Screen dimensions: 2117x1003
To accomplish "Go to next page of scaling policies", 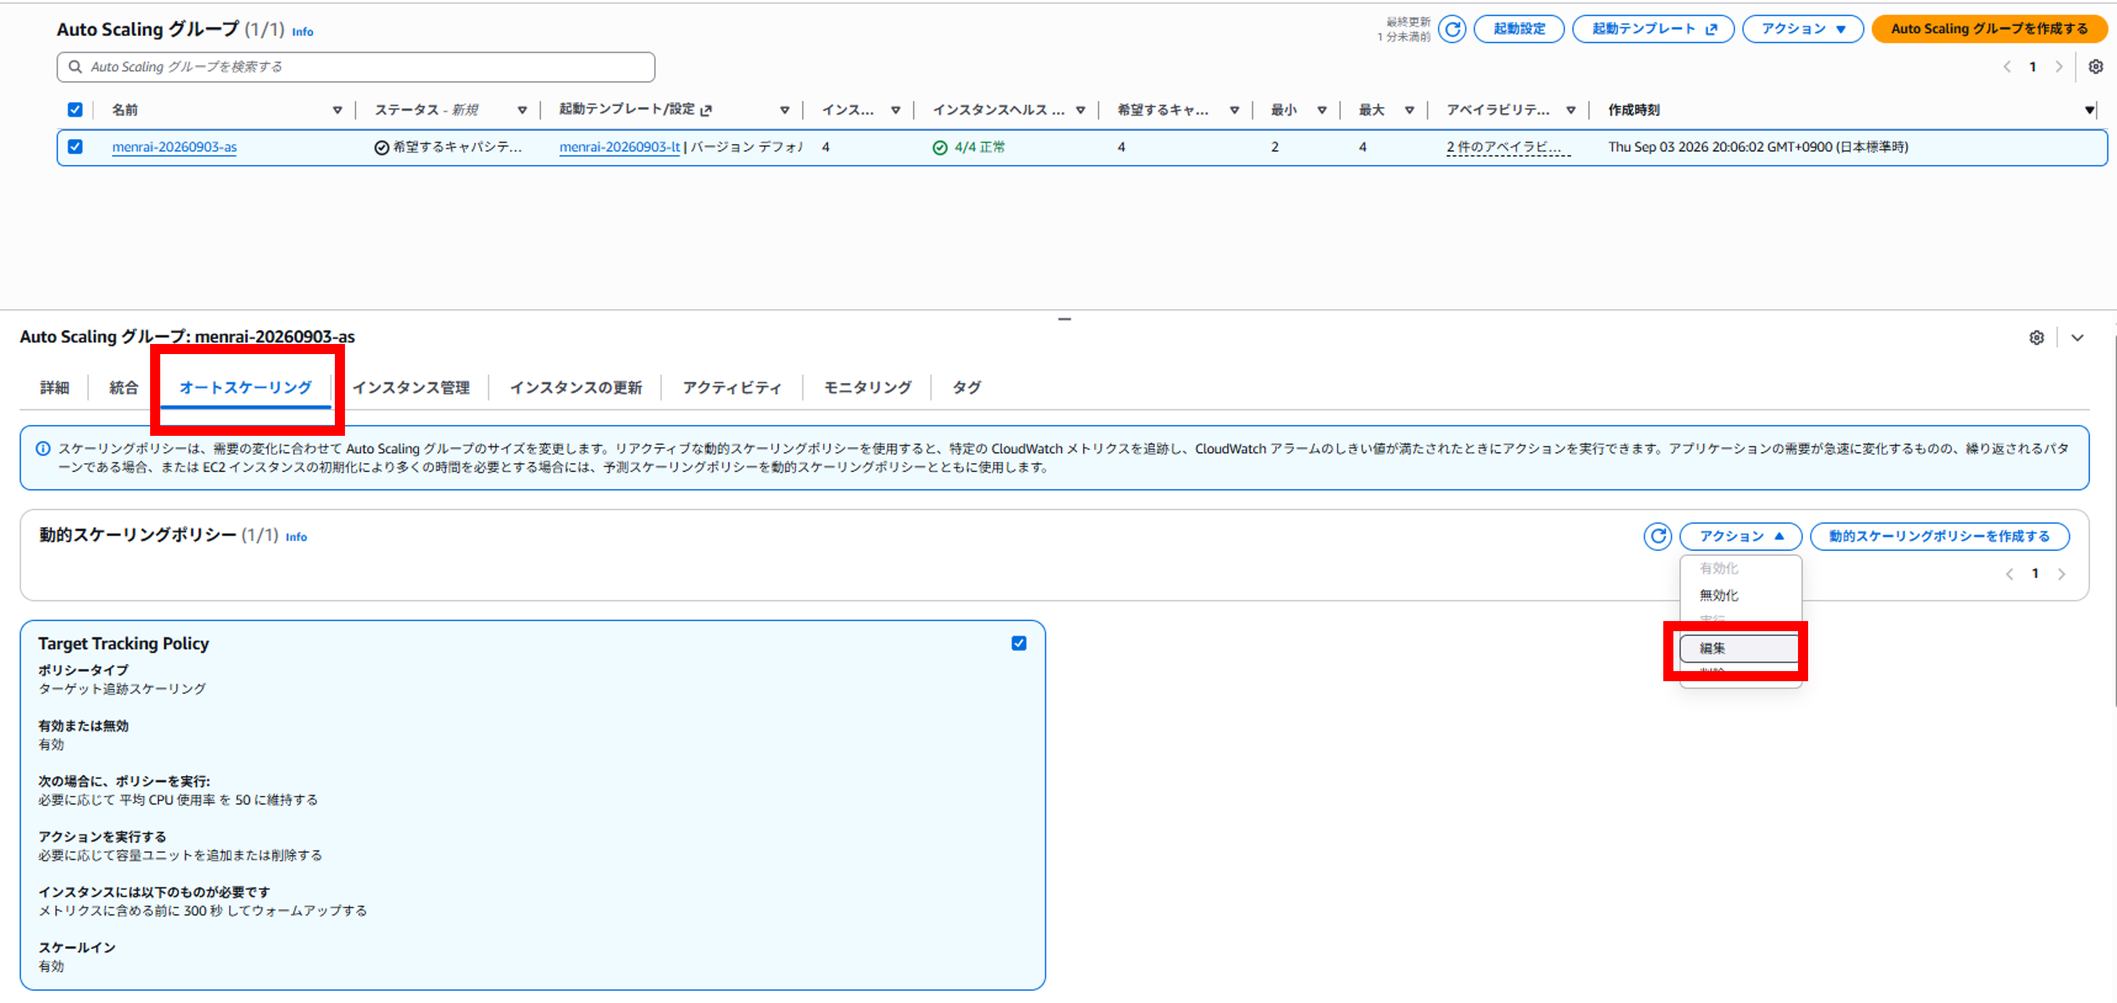I will pos(2061,574).
